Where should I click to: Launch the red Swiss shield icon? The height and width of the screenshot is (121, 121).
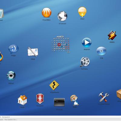pyautogui.click(x=40, y=99)
